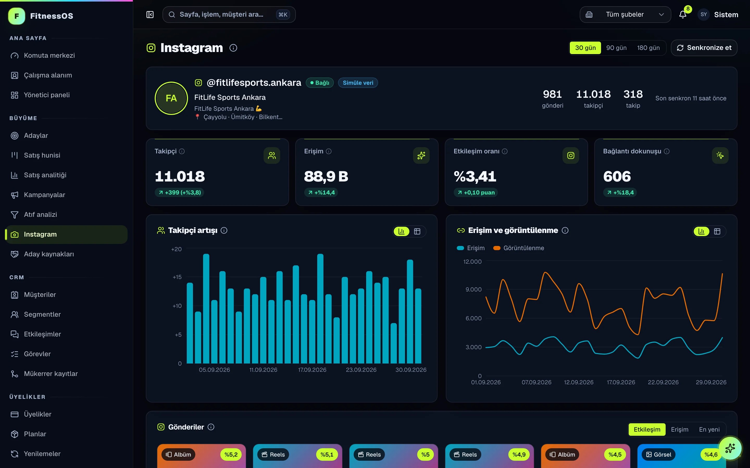Click the info icon next to Instagram title

(233, 48)
